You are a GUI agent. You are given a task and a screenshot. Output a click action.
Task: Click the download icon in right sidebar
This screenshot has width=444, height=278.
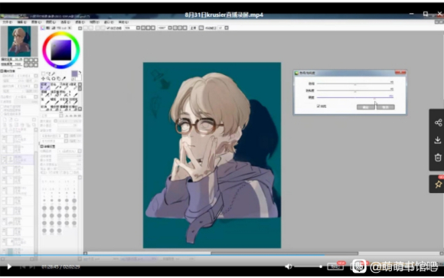pyautogui.click(x=438, y=140)
